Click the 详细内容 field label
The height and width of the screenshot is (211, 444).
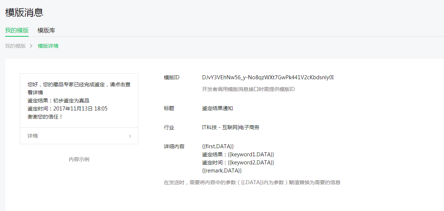click(174, 146)
